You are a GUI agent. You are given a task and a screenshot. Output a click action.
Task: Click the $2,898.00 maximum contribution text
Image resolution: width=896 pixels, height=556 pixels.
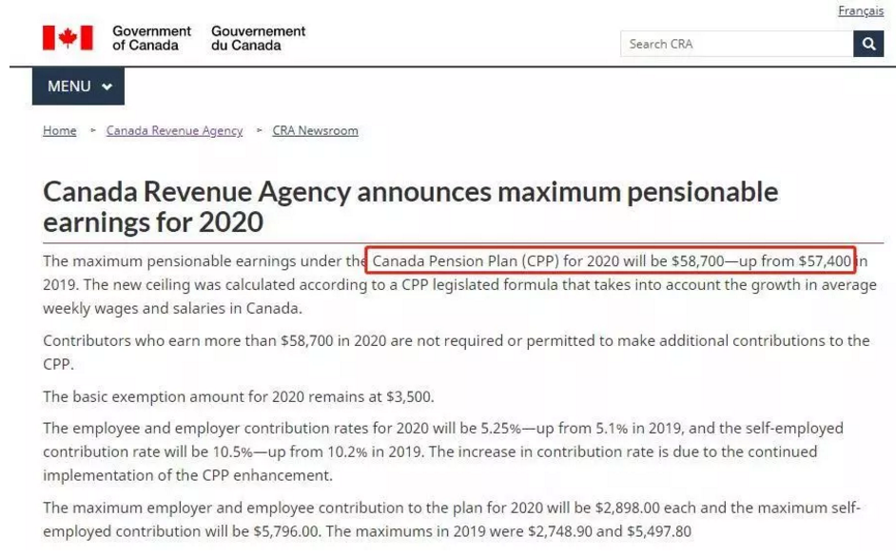point(628,508)
